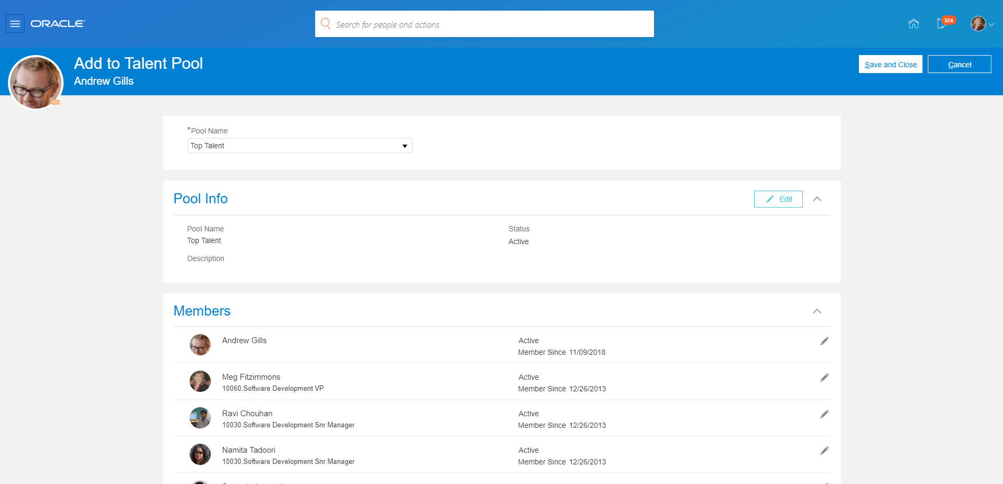The width and height of the screenshot is (1003, 484).
Task: Click the Cancel button
Action: pos(959,64)
